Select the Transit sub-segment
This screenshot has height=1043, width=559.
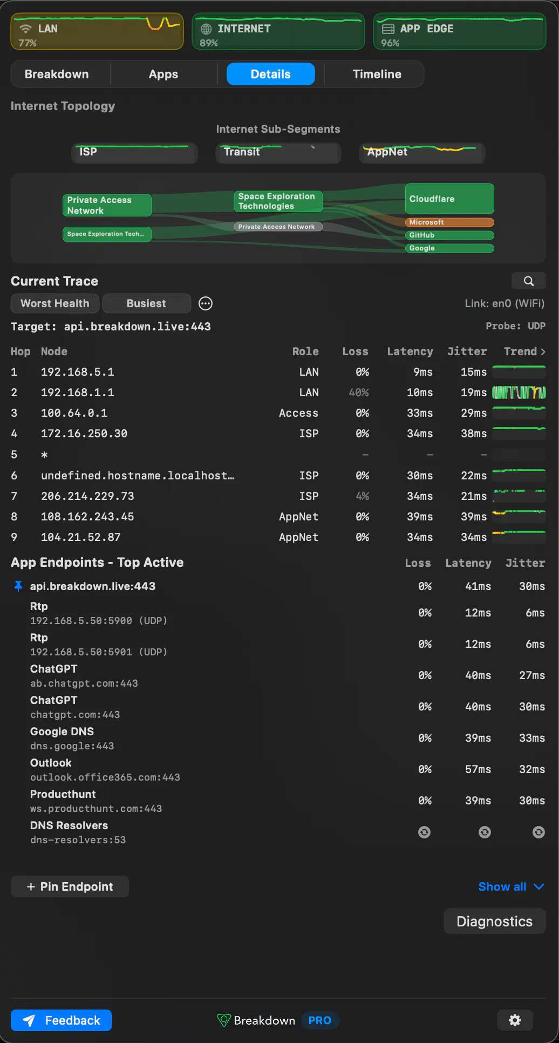click(278, 153)
